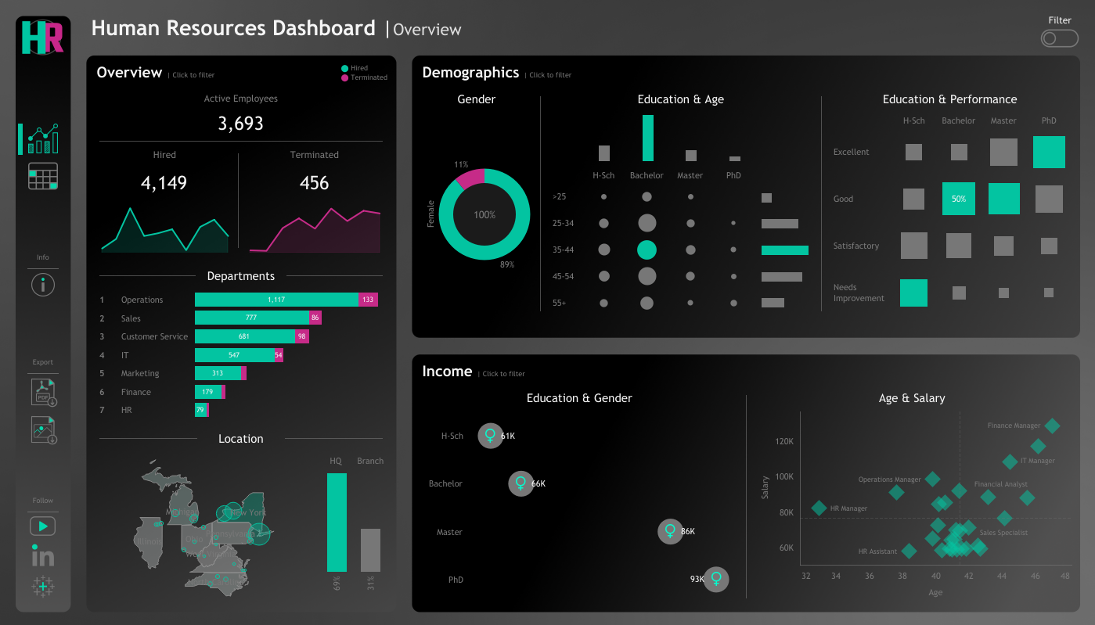The width and height of the screenshot is (1095, 625).
Task: Click the Info circle icon
Action: pos(43,285)
